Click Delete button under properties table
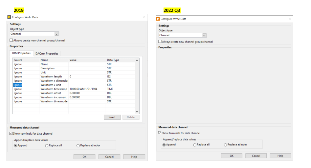Screen dimensions: 311x168 coord(131,117)
